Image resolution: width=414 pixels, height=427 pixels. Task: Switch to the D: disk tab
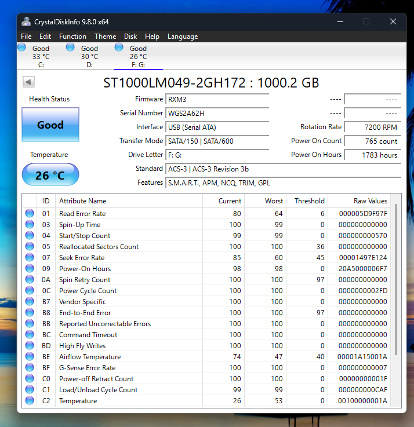tap(89, 56)
